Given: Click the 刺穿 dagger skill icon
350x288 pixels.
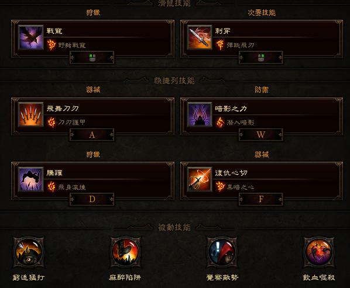Looking at the screenshot, I should pos(200,37).
